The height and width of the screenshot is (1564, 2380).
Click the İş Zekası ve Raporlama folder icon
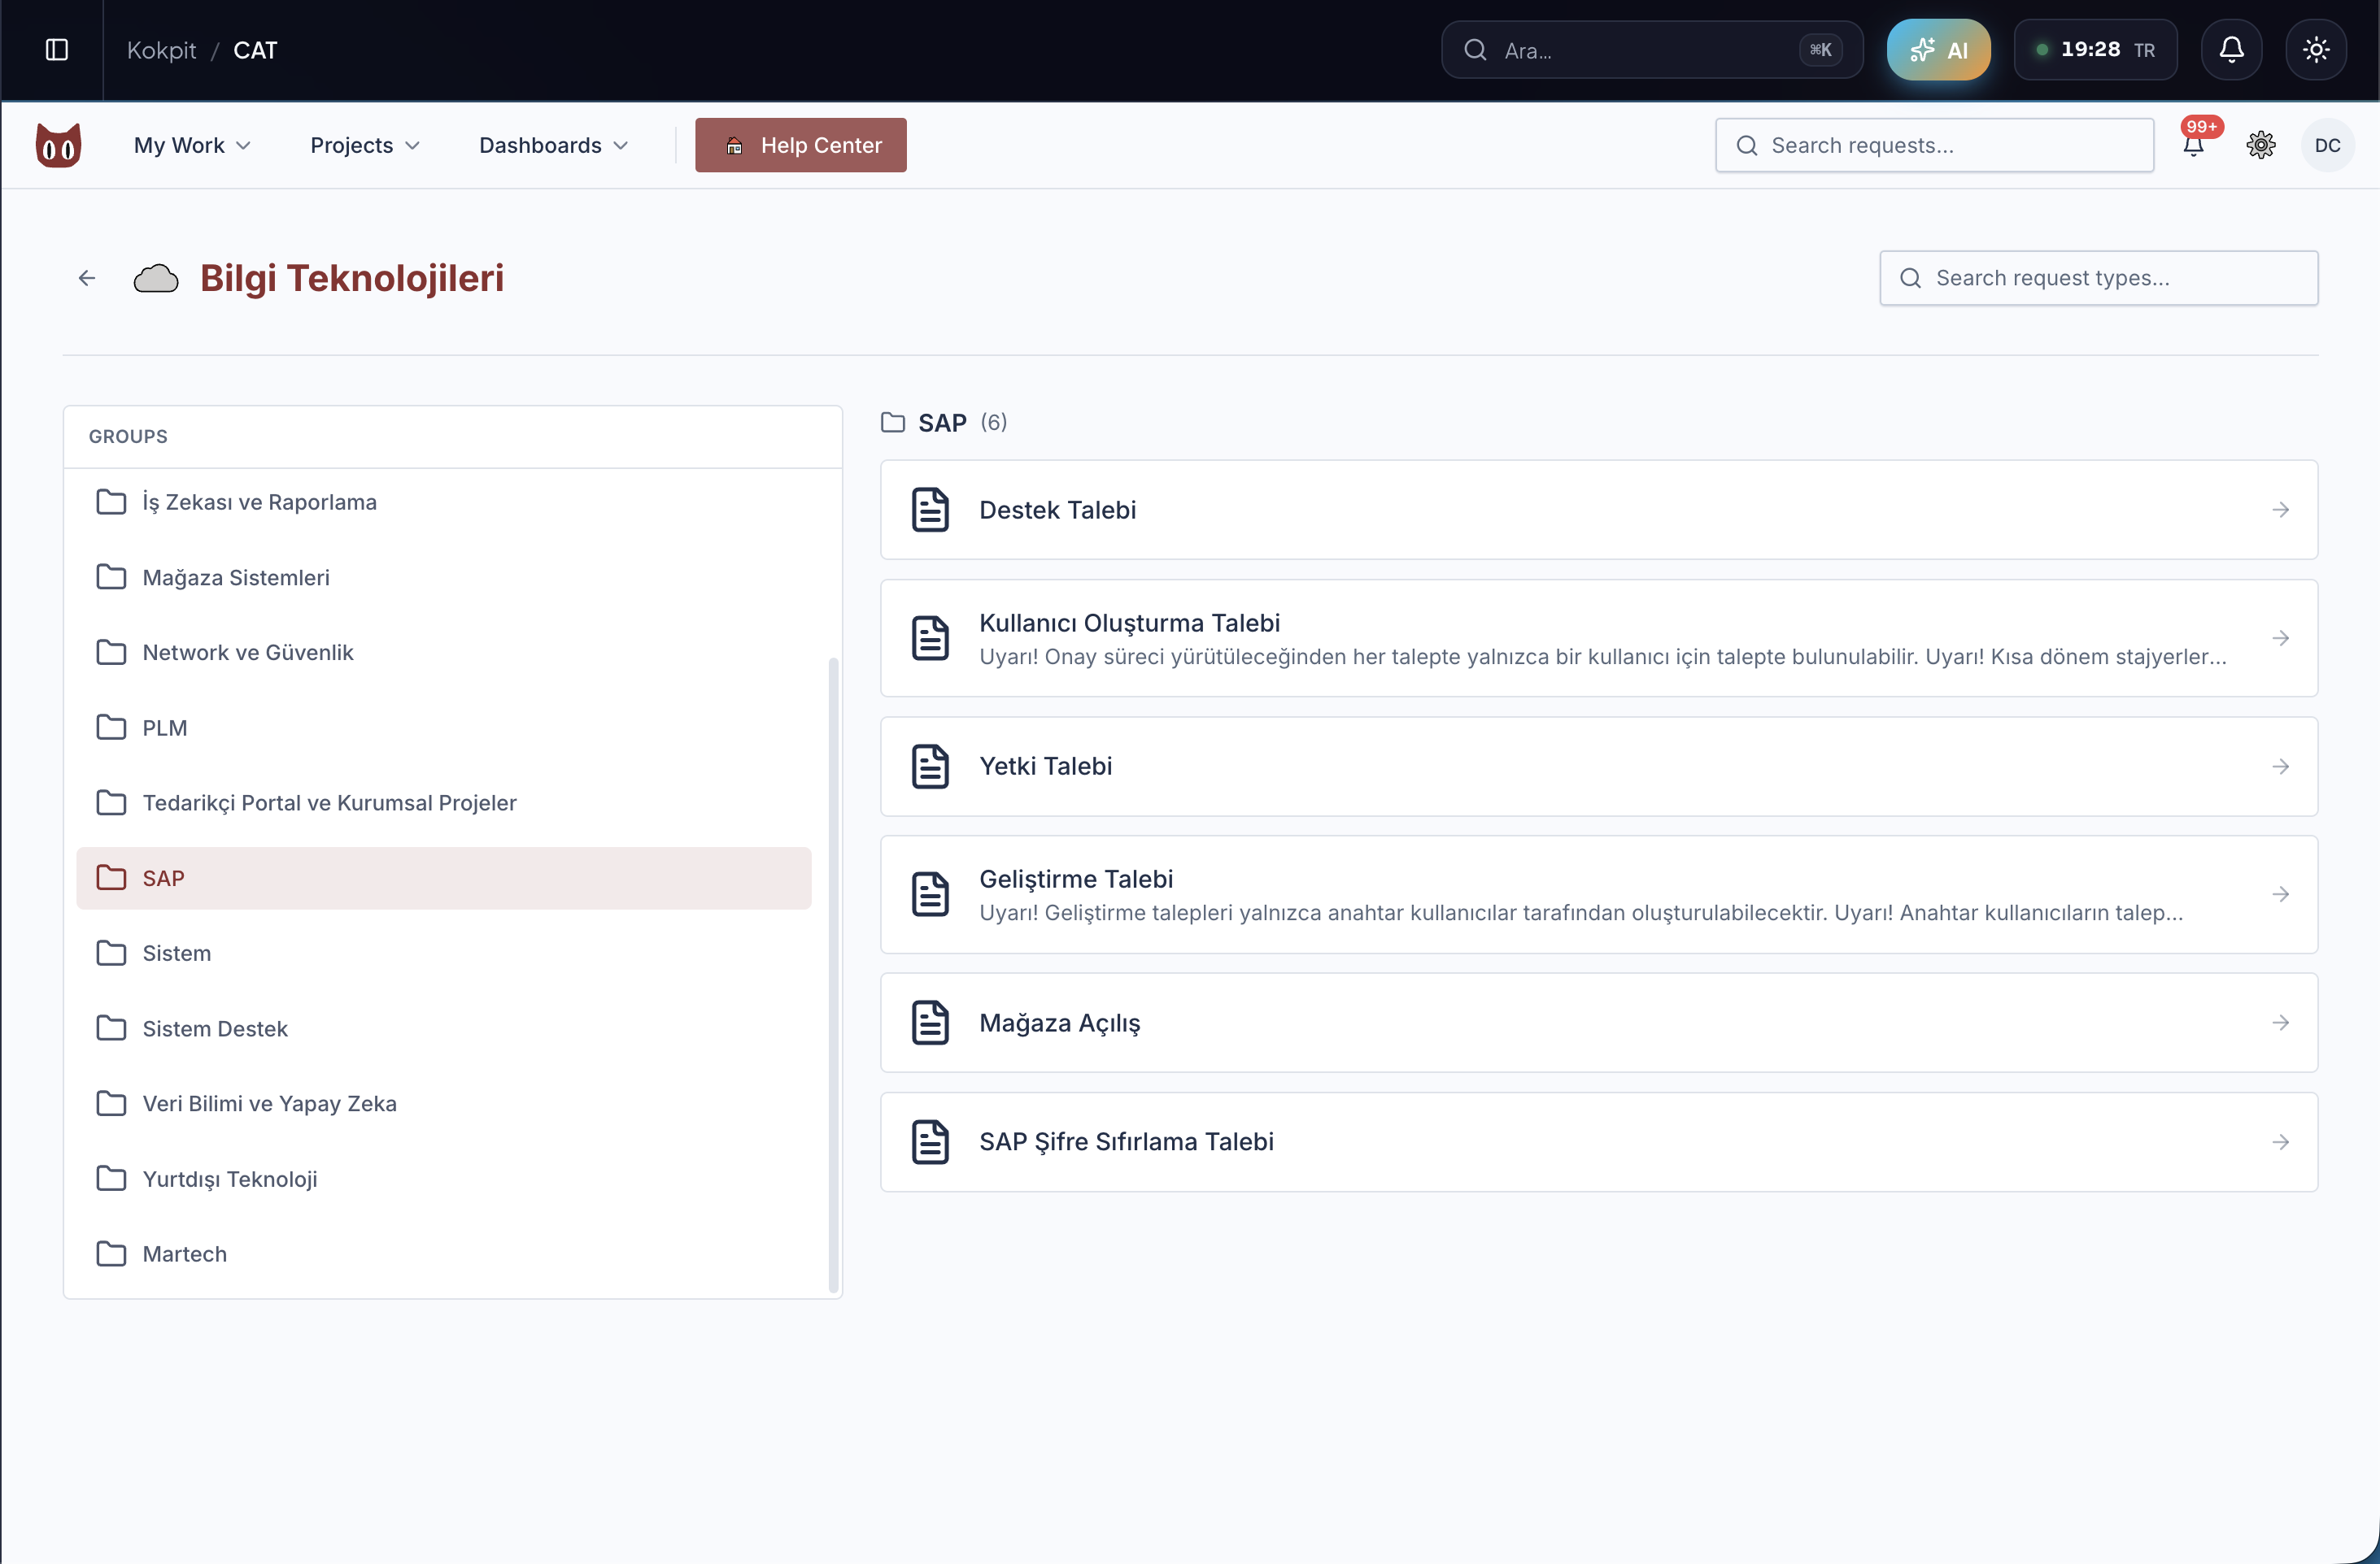pos(111,502)
